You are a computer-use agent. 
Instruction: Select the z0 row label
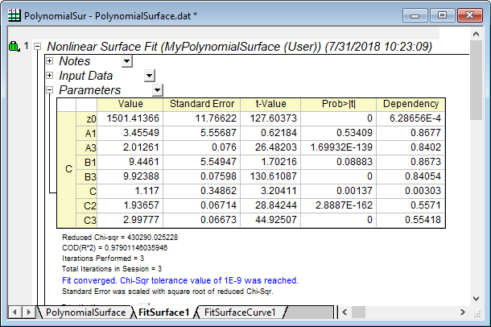[87, 118]
